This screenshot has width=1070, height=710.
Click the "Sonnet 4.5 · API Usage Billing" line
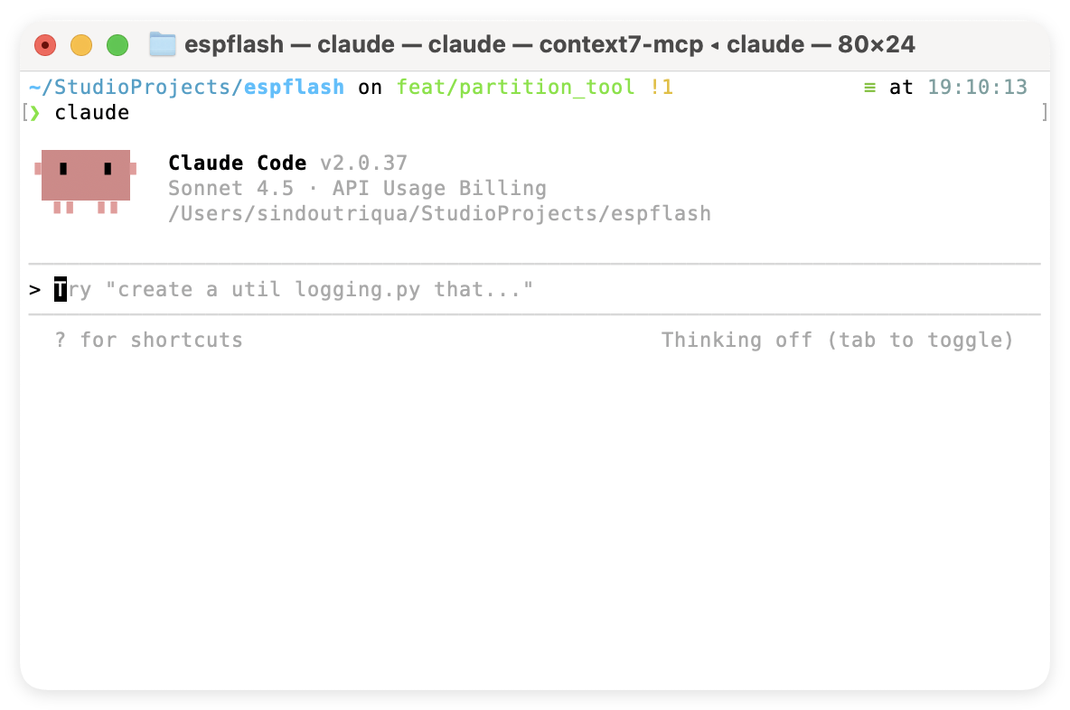pos(357,189)
